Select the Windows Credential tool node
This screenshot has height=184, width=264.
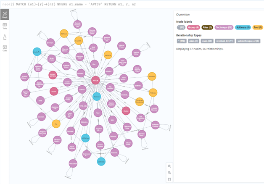coord(140,102)
